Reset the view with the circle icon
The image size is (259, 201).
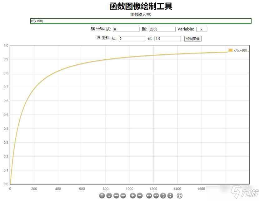coord(179,196)
